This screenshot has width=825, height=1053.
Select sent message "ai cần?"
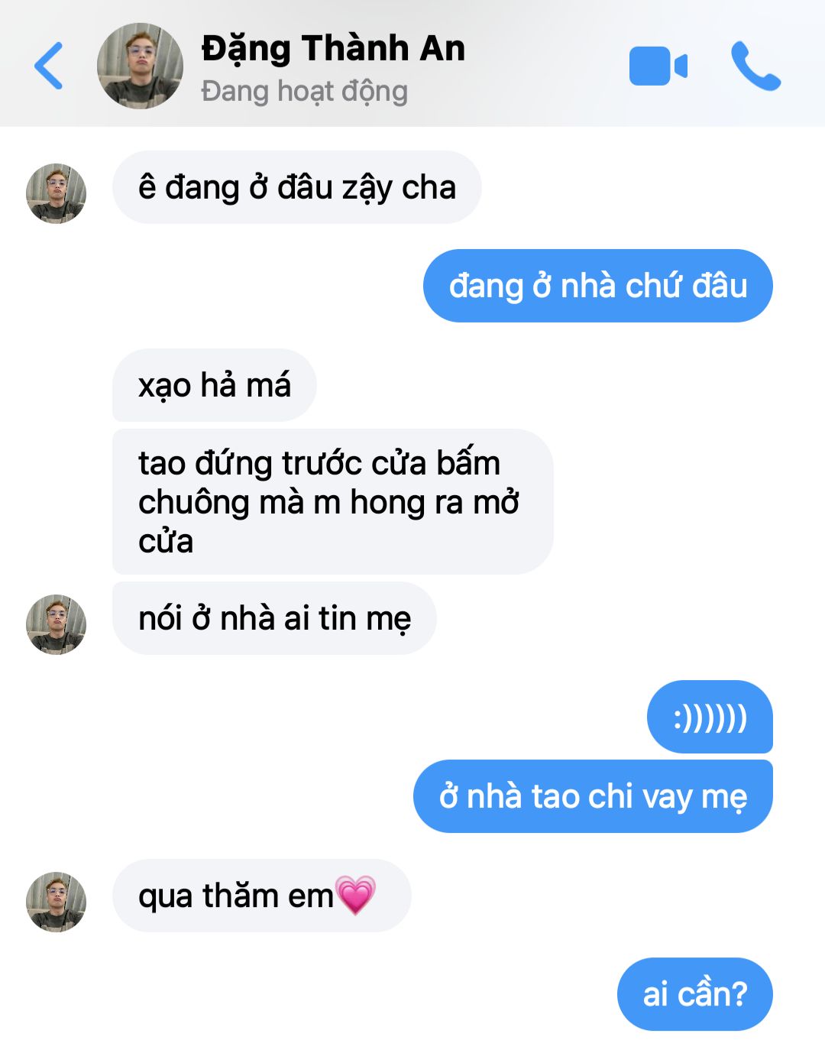click(695, 994)
